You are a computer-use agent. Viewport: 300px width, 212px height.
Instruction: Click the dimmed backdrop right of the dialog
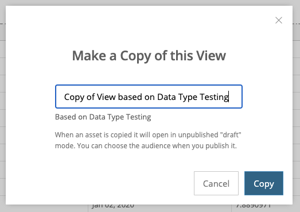point(296,105)
